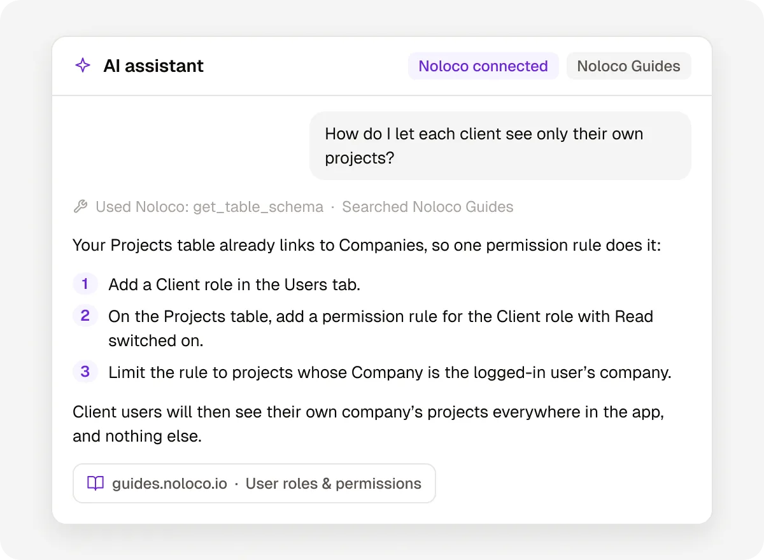Click 'Searched Noloco Guides' note
Image resolution: width=764 pixels, height=560 pixels.
[x=428, y=207]
